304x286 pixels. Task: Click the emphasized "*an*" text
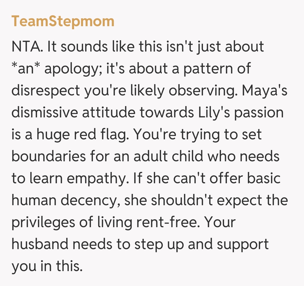tap(25, 69)
